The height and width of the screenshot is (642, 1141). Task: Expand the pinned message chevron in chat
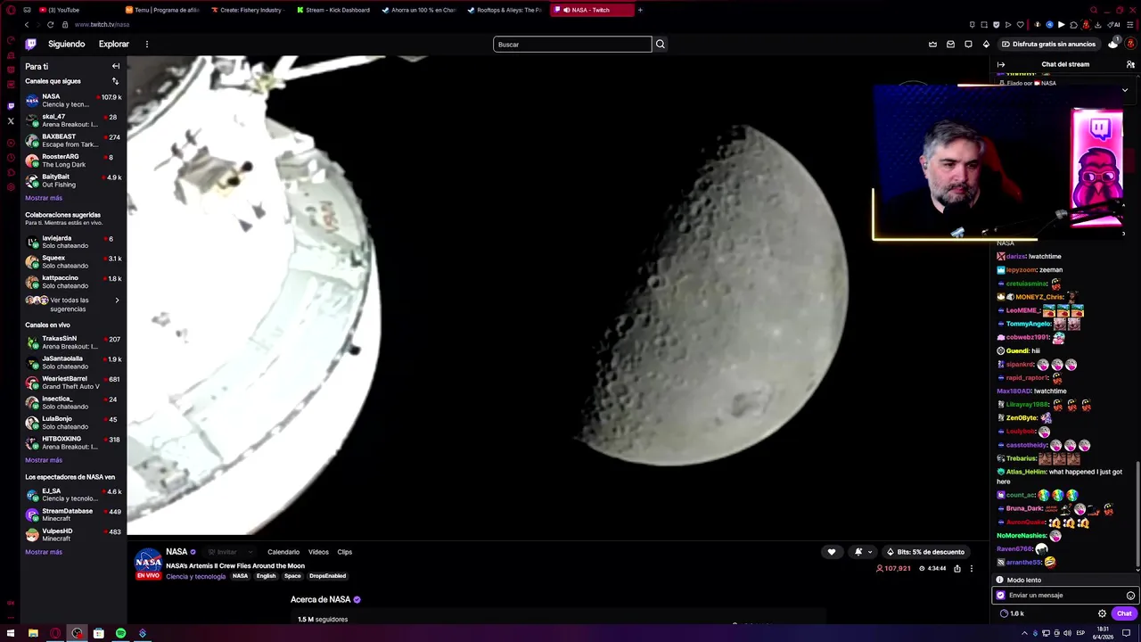point(1125,90)
